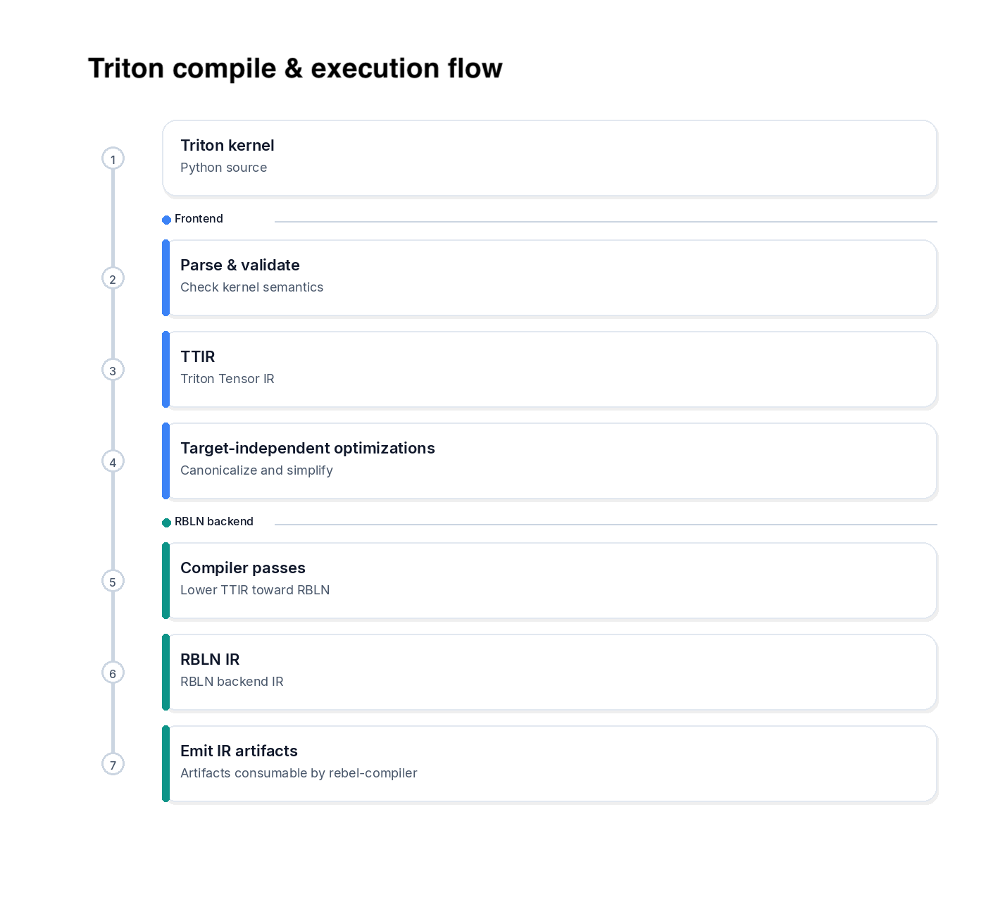Click the step 4 marker
This screenshot has width=986, height=907.
pyautogui.click(x=113, y=461)
